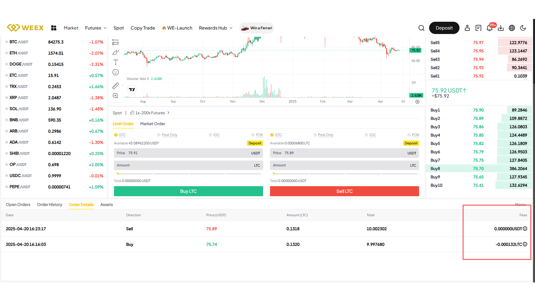Image resolution: width=535 pixels, height=301 pixels.
Task: Expand the 1x-200x Futures selector
Action: tap(150, 113)
